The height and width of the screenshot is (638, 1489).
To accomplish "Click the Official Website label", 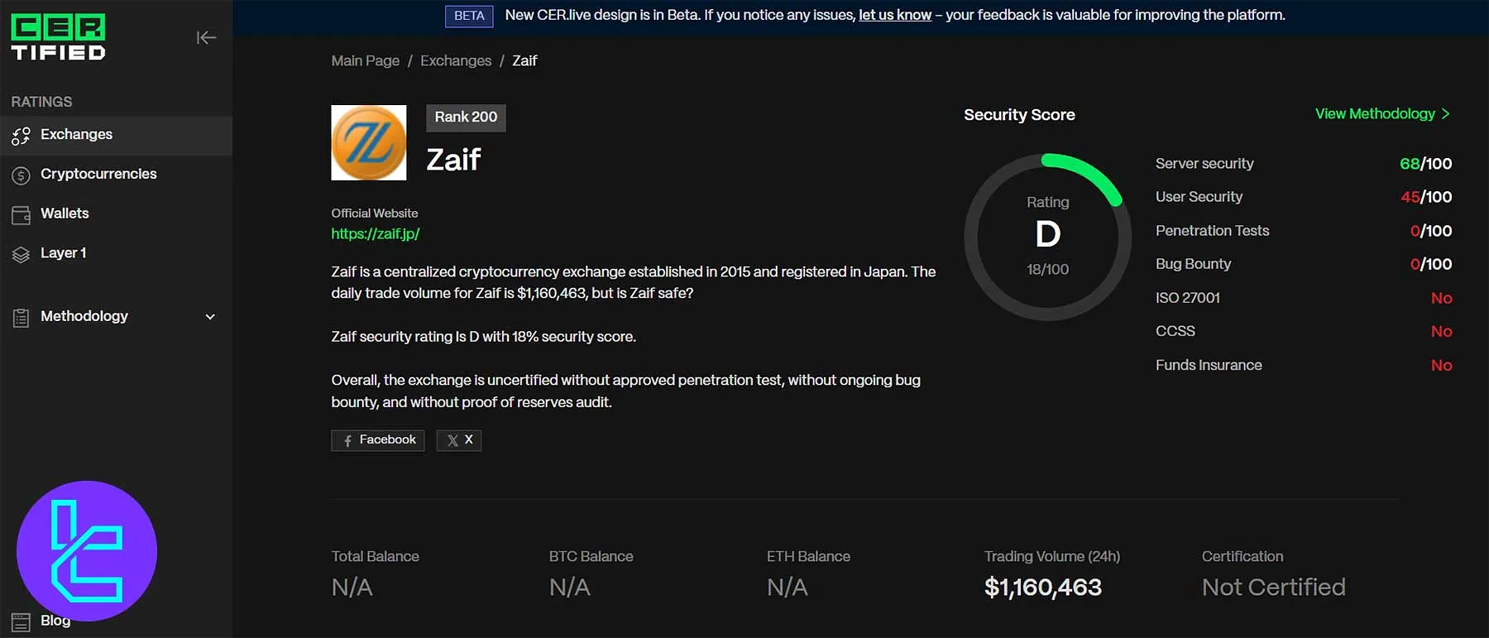I will click(x=375, y=213).
